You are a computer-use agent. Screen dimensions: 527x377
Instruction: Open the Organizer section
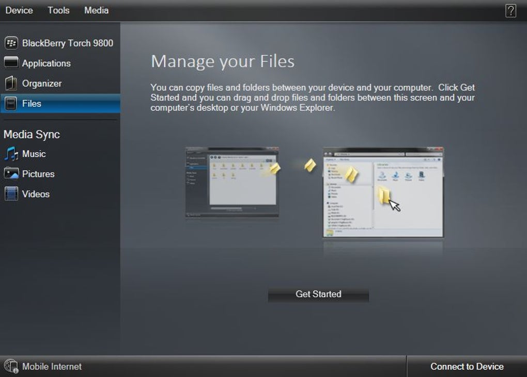pos(42,84)
